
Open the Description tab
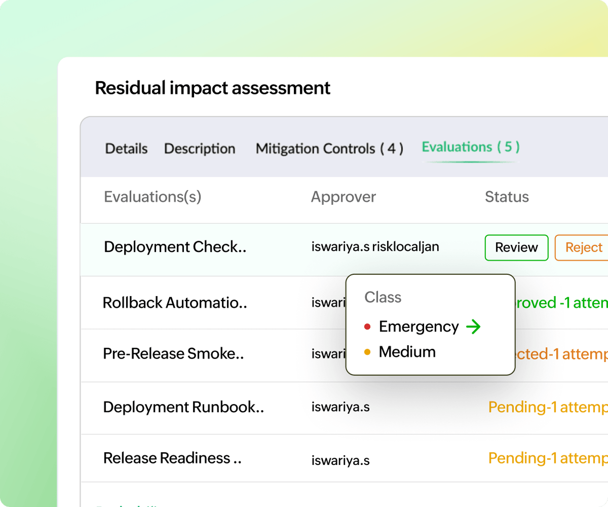pos(200,149)
